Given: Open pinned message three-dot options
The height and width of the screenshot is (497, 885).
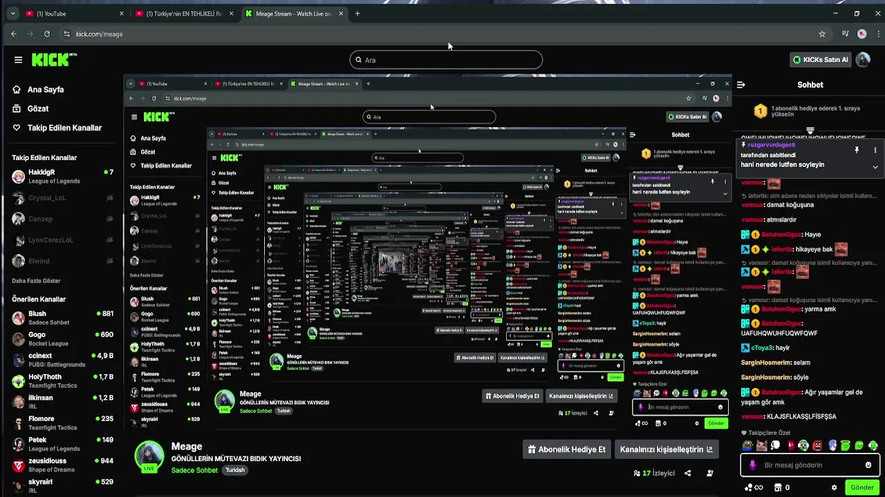Looking at the screenshot, I should (875, 150).
